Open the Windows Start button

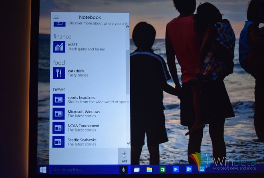coord(43,170)
